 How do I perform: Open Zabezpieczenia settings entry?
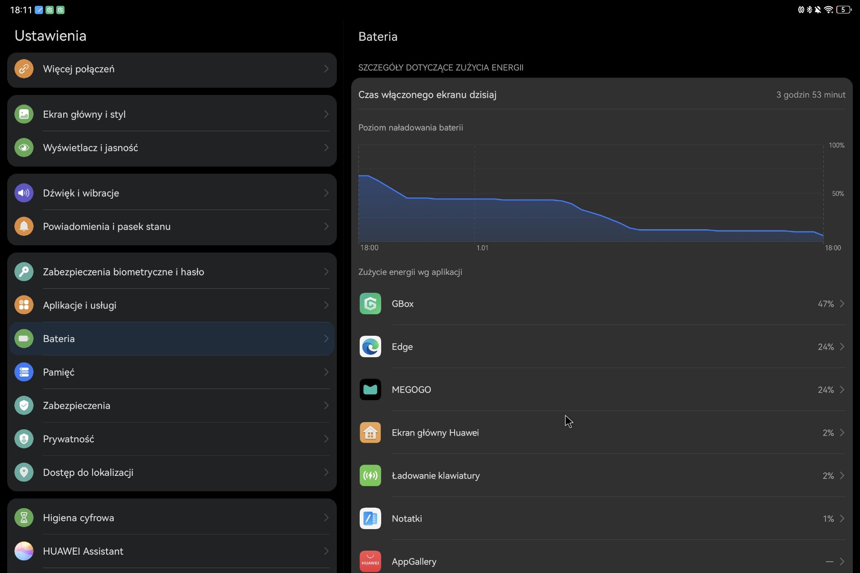point(172,406)
